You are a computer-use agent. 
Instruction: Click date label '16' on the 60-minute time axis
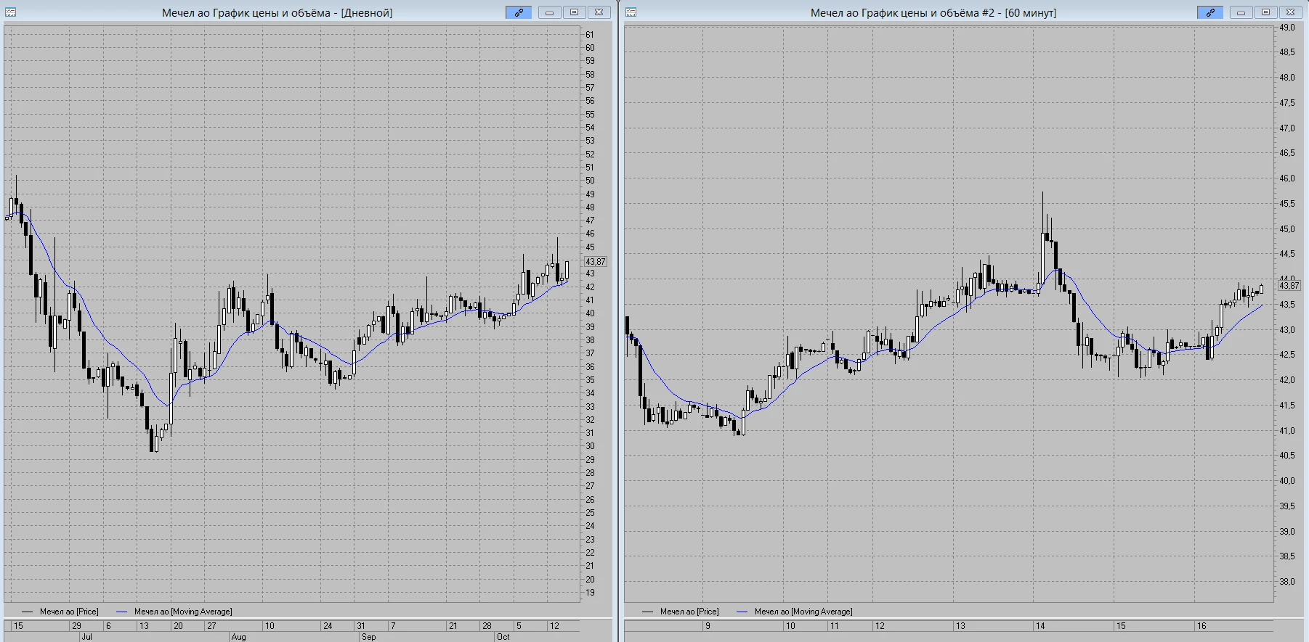coord(1201,625)
